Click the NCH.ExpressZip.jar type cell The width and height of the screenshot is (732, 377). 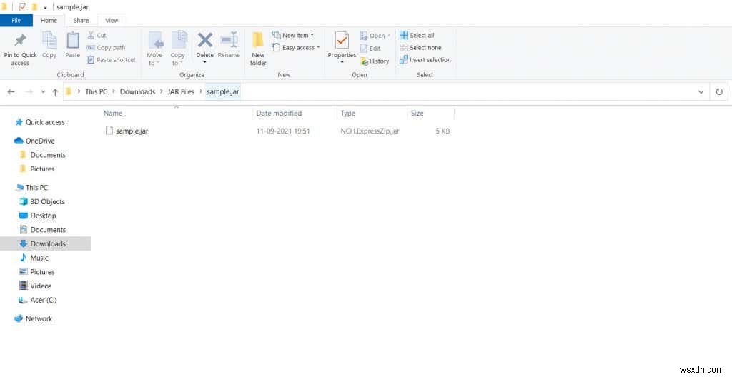(x=370, y=131)
